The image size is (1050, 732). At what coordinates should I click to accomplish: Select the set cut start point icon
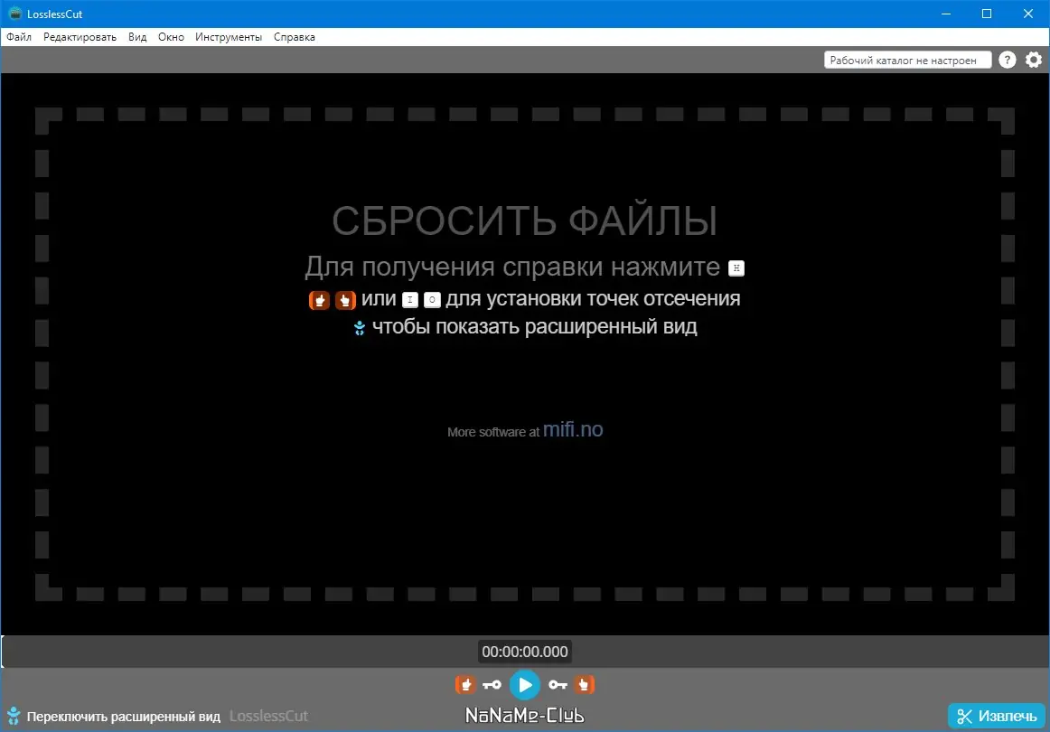tap(464, 684)
